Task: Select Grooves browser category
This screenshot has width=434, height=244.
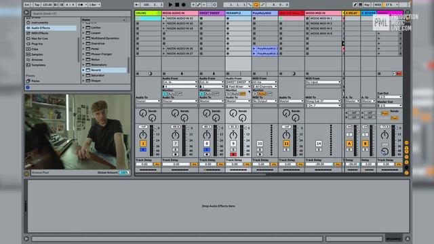Action: point(37,60)
